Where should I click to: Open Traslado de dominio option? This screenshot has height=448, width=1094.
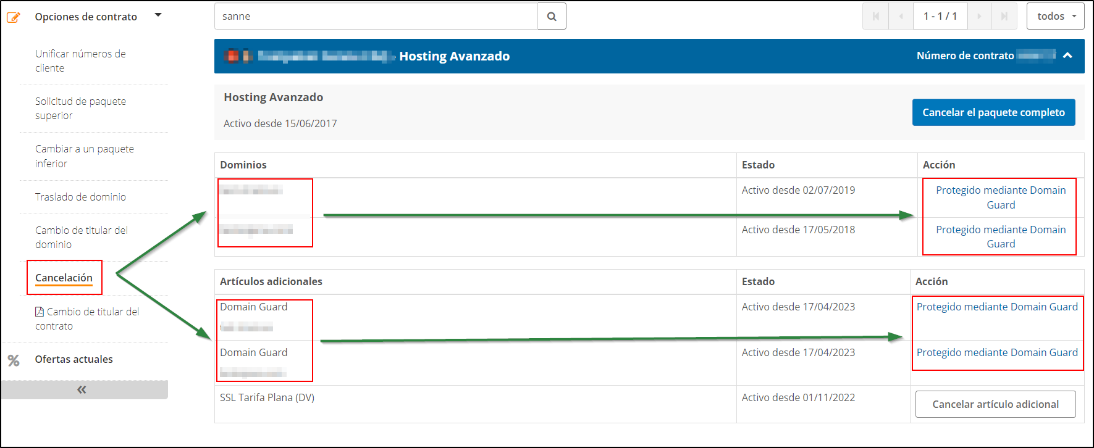(x=80, y=197)
